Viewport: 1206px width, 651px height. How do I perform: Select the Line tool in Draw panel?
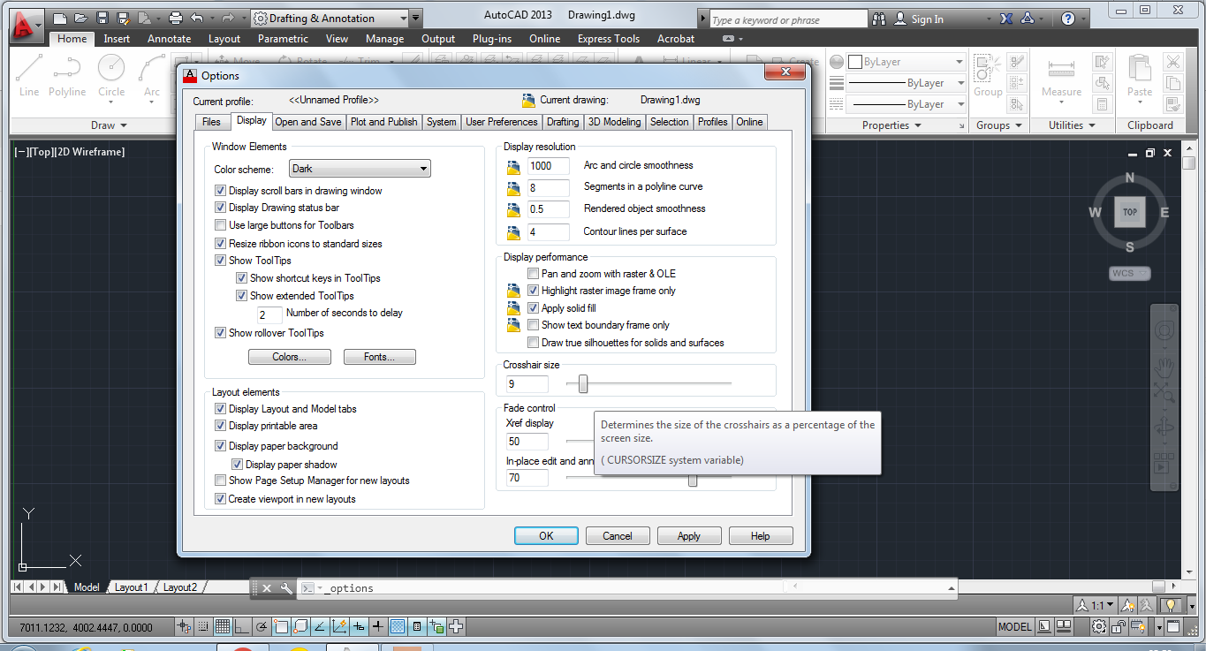(x=29, y=75)
